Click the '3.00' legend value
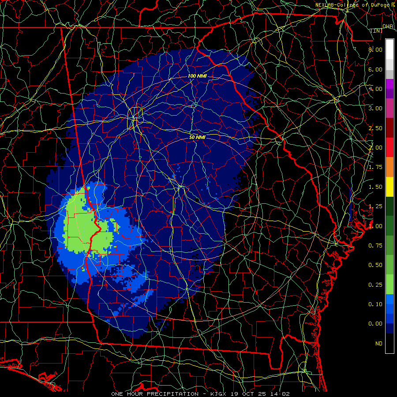The width and height of the screenshot is (397, 397). click(375, 109)
